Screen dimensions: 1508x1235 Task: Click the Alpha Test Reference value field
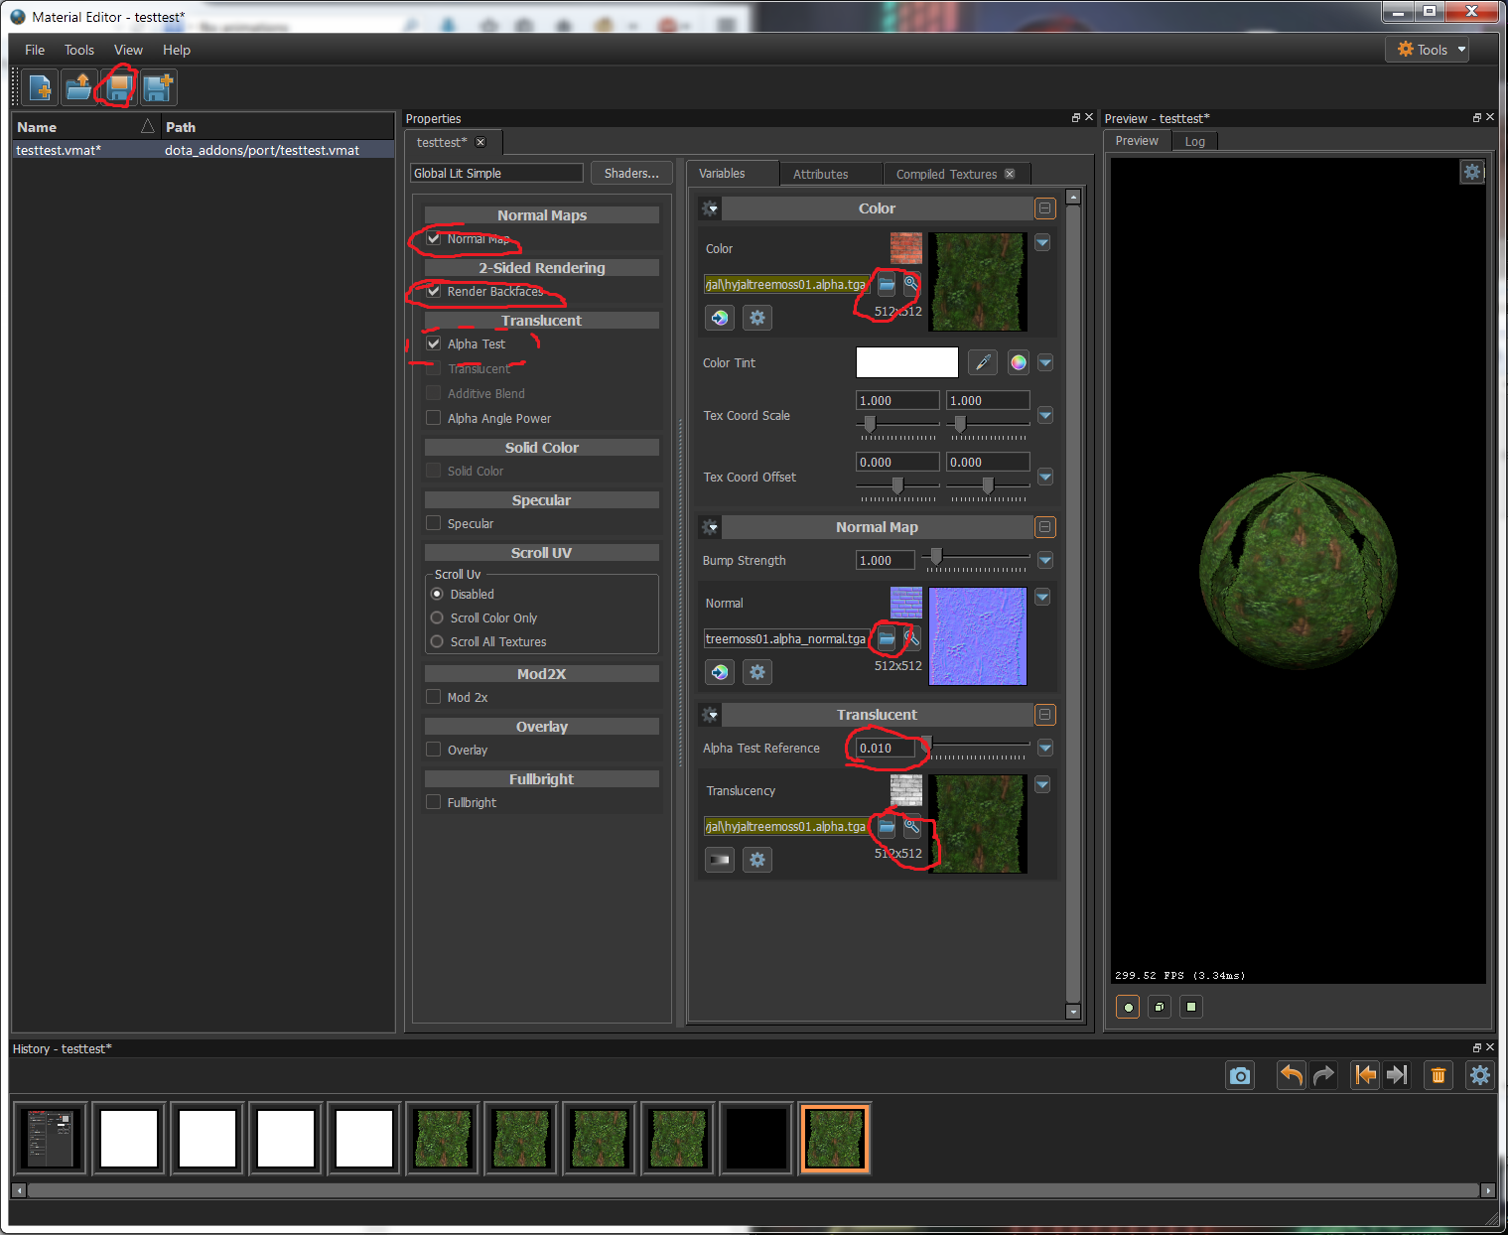(885, 749)
